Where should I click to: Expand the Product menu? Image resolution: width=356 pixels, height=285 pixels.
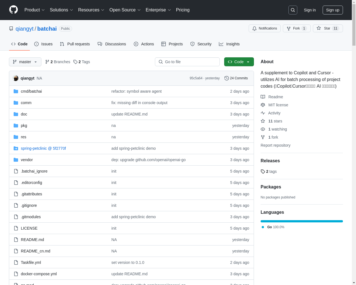click(34, 10)
